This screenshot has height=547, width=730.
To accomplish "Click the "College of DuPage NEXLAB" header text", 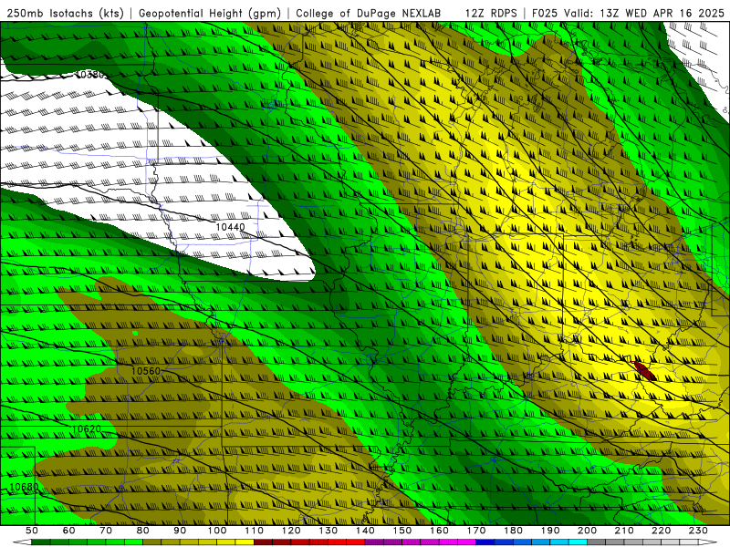I will point(369,13).
